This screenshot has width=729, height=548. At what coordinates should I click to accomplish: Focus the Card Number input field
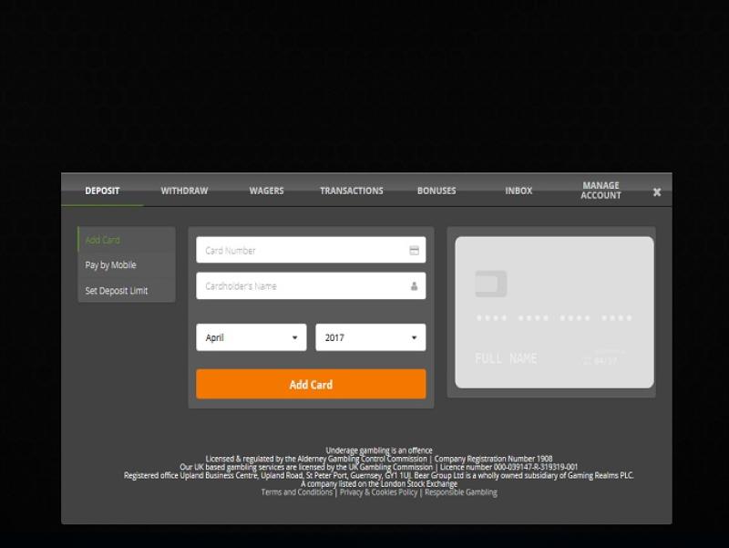click(301, 251)
